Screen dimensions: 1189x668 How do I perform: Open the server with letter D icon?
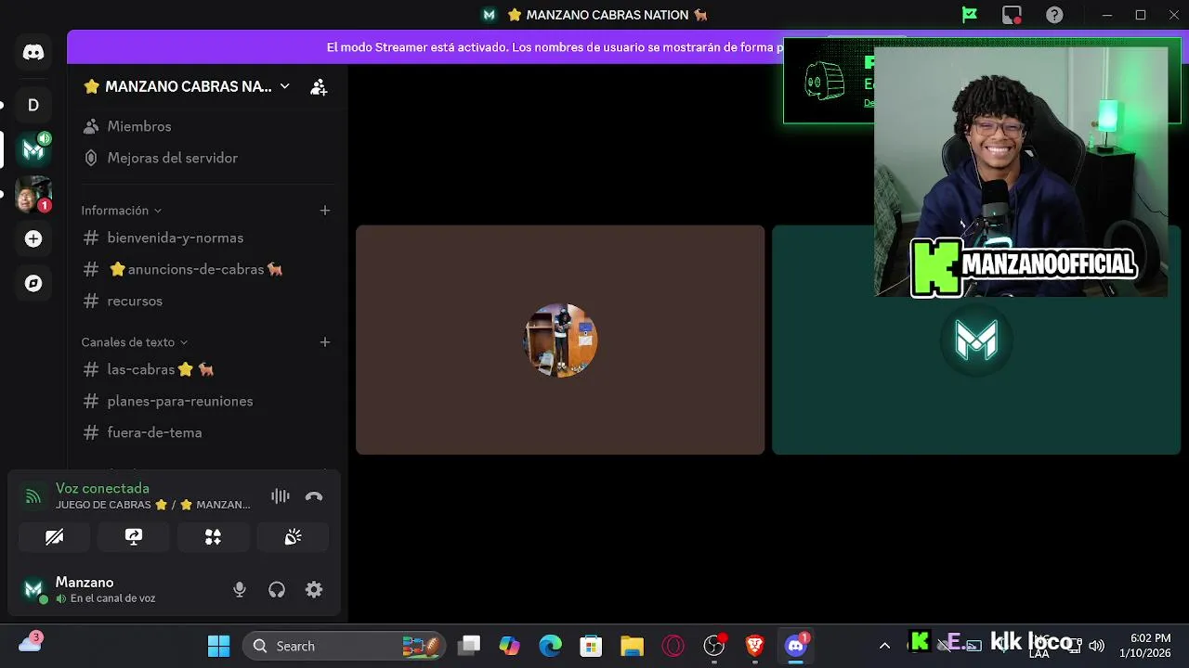tap(33, 105)
